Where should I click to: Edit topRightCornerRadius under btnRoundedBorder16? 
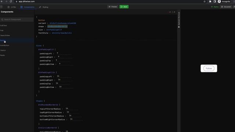(x=73, y=112)
